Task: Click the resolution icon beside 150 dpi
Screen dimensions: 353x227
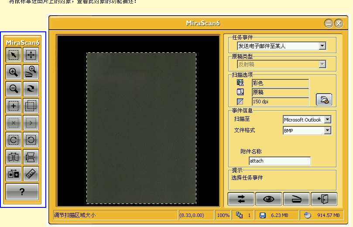Action: pyautogui.click(x=240, y=102)
